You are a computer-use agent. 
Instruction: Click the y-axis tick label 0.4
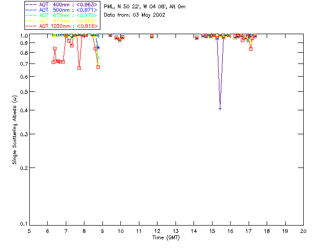coord(24,110)
